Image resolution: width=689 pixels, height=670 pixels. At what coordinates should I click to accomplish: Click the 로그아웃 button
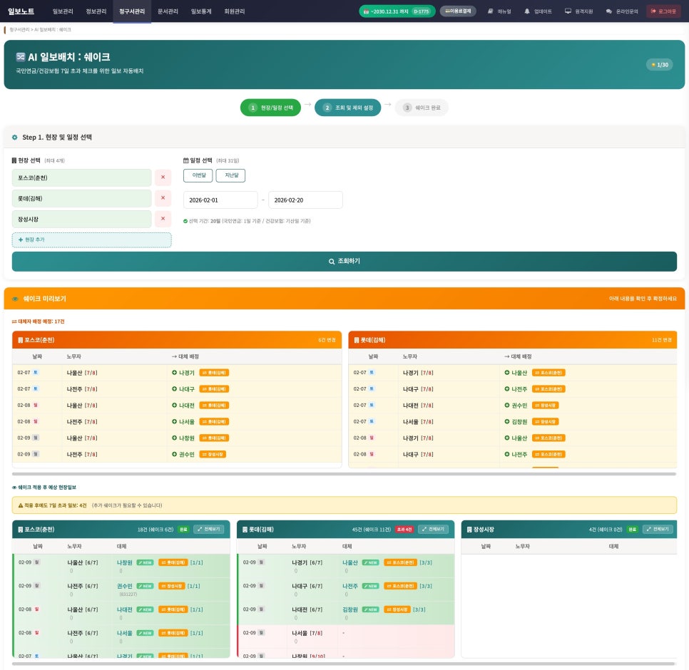tap(663, 11)
